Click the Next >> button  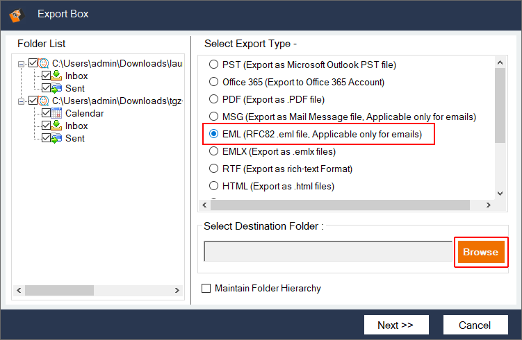point(395,325)
